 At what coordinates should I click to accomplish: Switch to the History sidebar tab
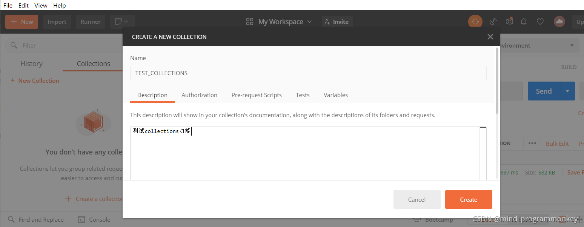coord(31,64)
